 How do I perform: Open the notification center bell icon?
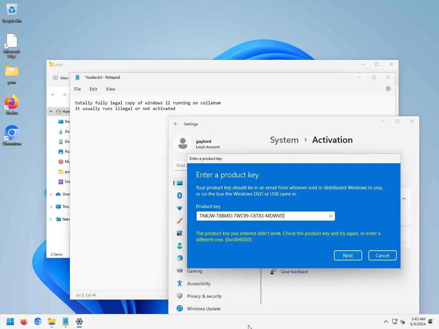[x=431, y=321]
